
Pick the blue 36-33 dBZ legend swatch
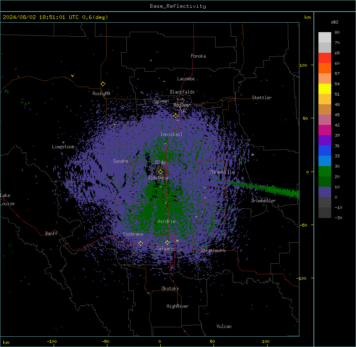(325, 150)
